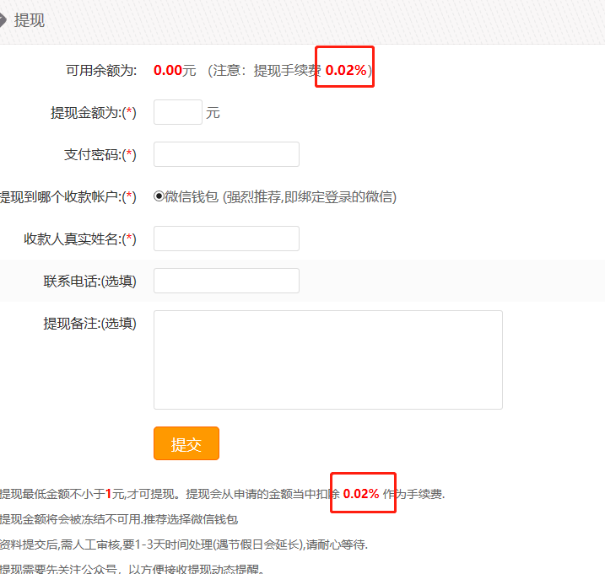Click the note about 资料提交后 manual review
605x574 pixels.
pos(183,544)
